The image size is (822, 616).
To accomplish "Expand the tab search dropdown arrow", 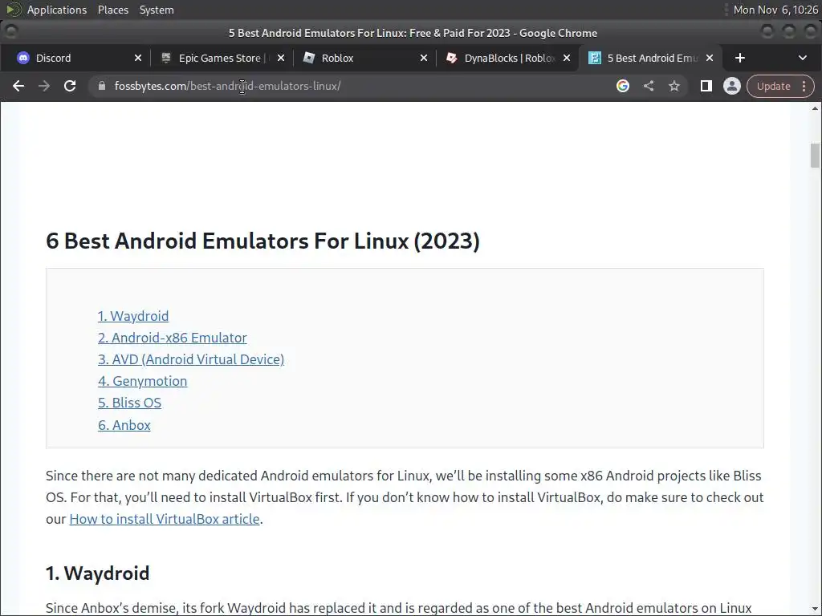I will [x=803, y=58].
